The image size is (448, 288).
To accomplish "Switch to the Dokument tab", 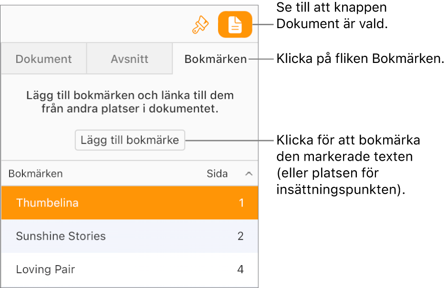I will coord(43,59).
